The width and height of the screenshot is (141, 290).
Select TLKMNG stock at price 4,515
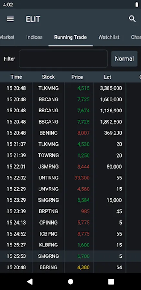click(x=70, y=88)
